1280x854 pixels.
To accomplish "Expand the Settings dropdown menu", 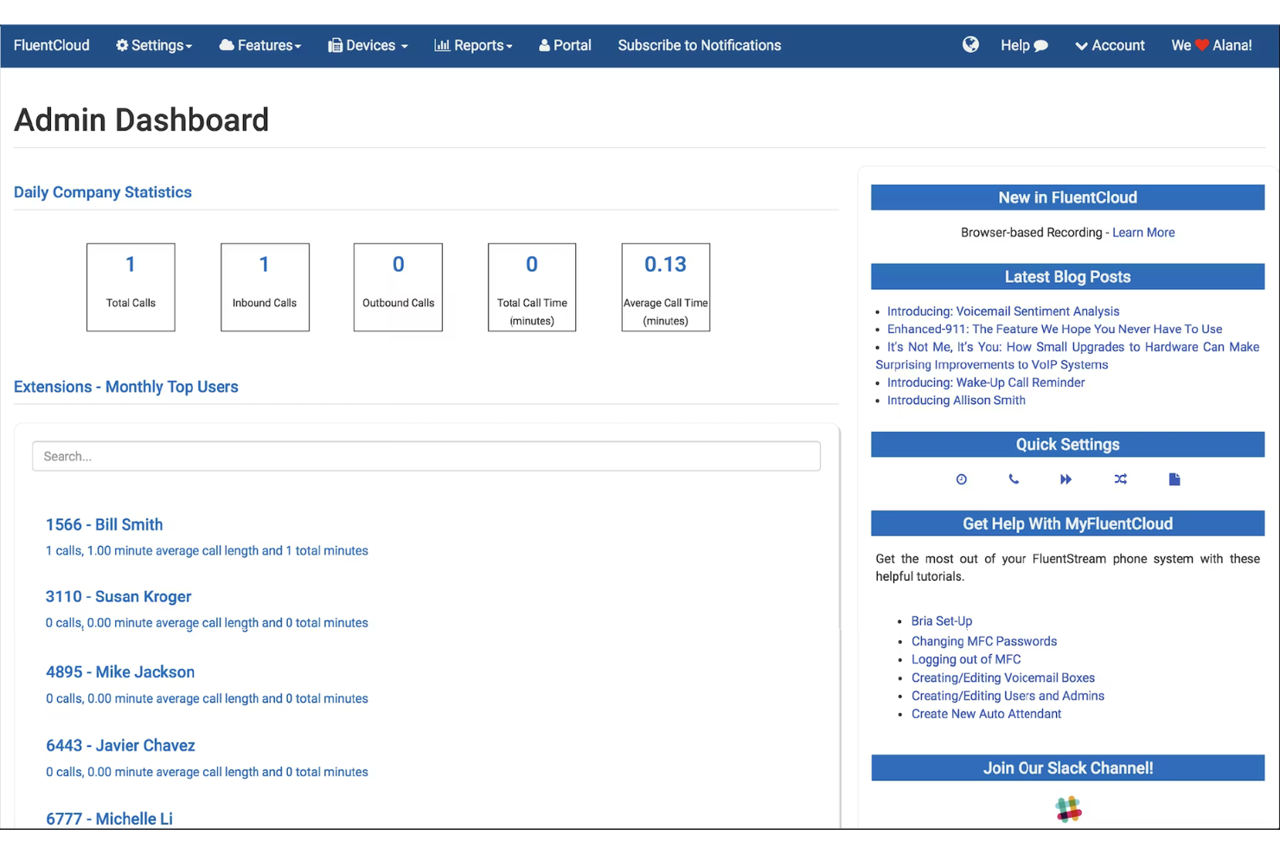I will (154, 45).
